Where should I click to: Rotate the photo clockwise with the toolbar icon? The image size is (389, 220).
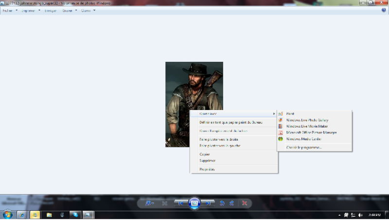point(231,203)
